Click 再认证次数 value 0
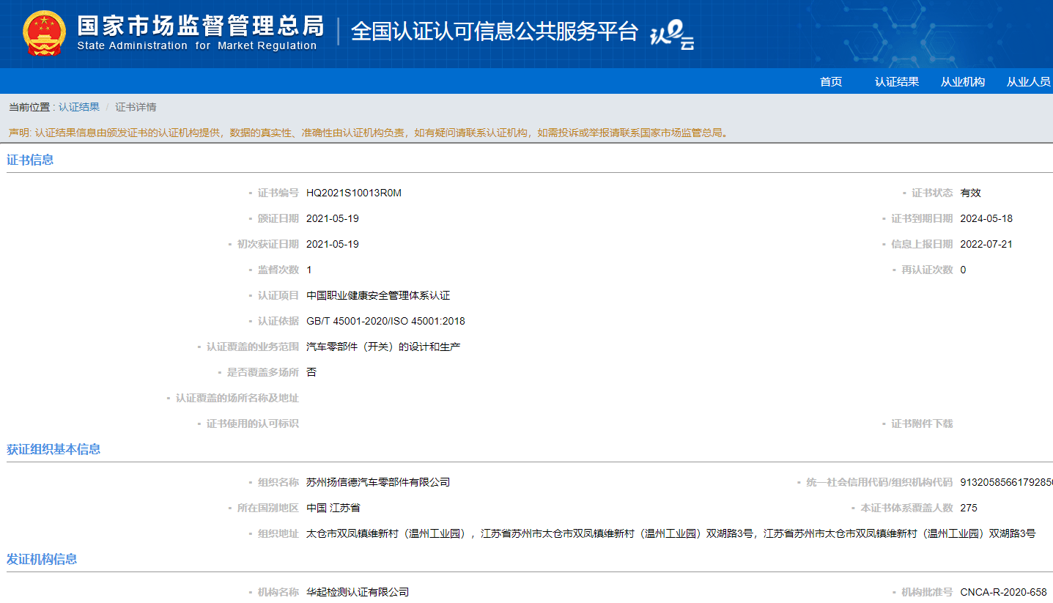This screenshot has width=1053, height=603. tap(963, 270)
